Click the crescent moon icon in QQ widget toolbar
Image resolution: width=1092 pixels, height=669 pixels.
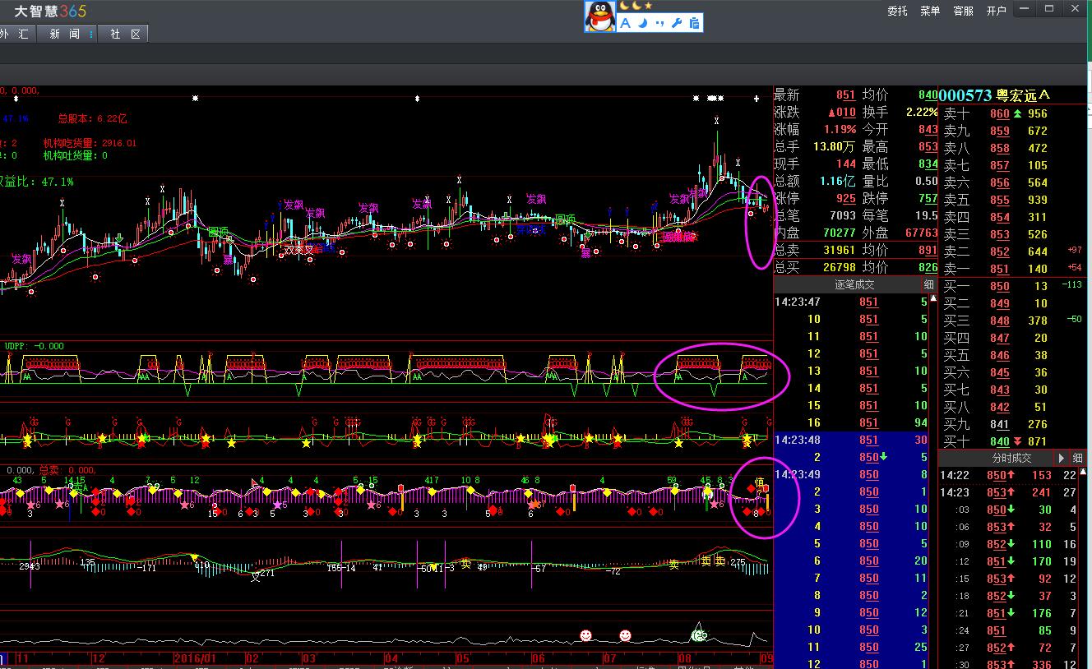pyautogui.click(x=643, y=23)
